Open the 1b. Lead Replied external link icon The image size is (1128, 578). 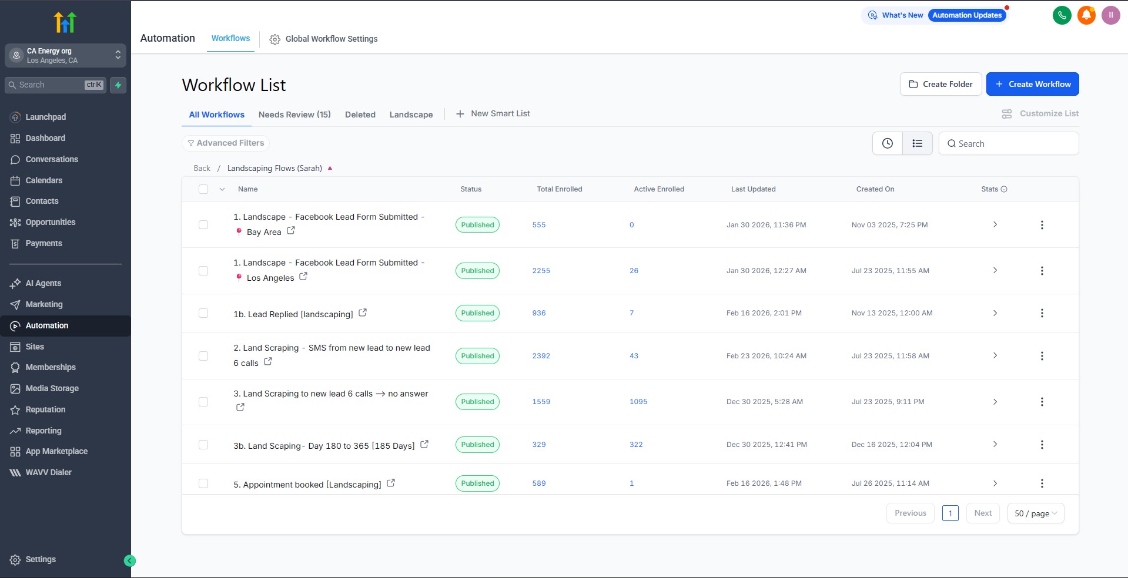pyautogui.click(x=363, y=313)
